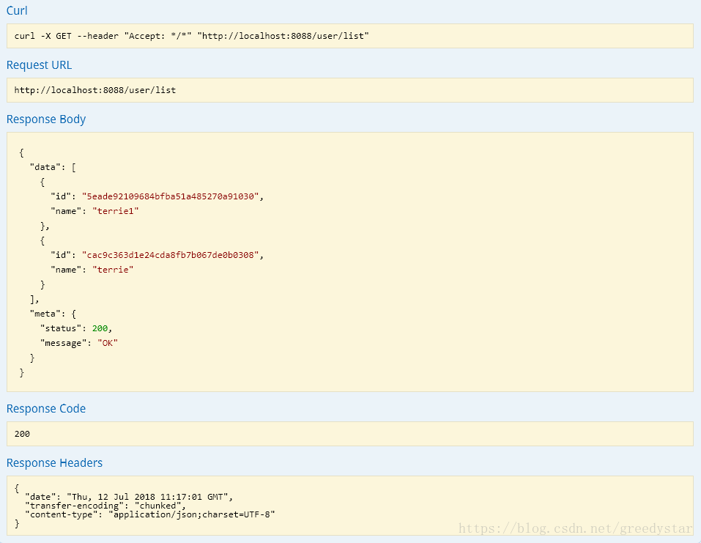Click the second id value starting with cac9c363
This screenshot has width=701, height=543.
tap(171, 255)
